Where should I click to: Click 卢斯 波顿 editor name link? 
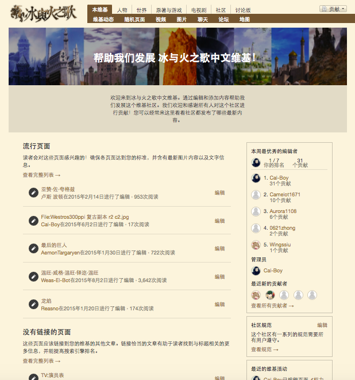point(52,197)
